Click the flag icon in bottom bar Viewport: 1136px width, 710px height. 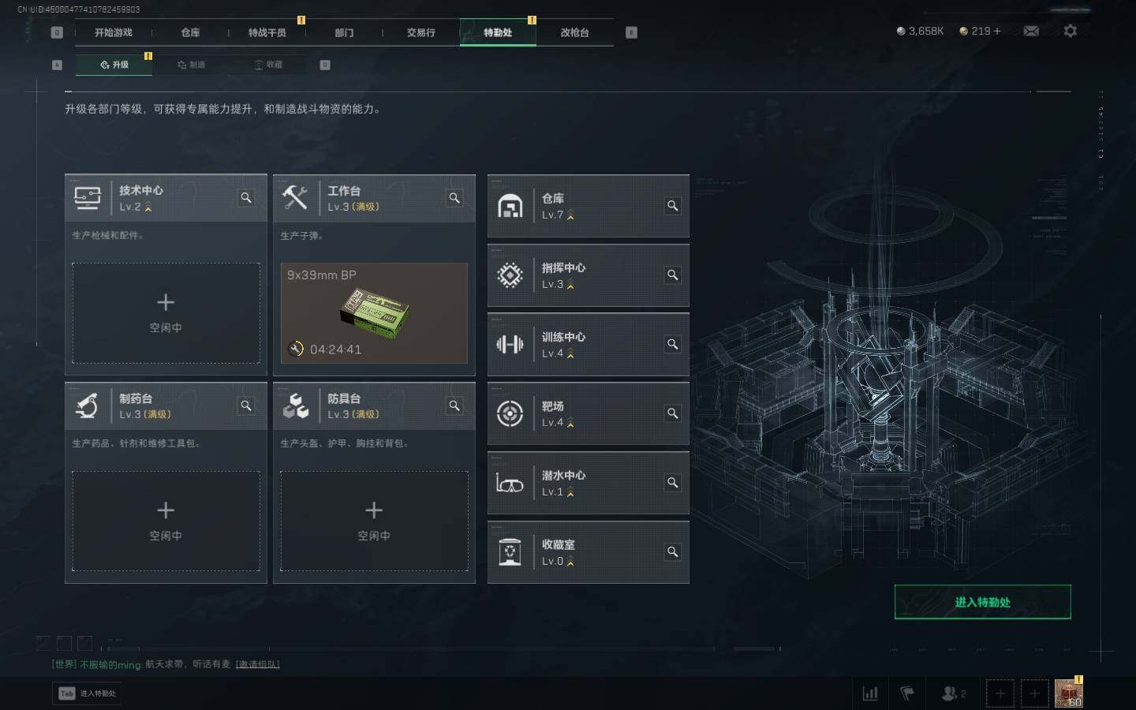point(907,693)
